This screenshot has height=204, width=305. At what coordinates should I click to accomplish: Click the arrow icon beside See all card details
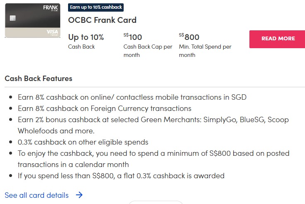click(x=79, y=195)
